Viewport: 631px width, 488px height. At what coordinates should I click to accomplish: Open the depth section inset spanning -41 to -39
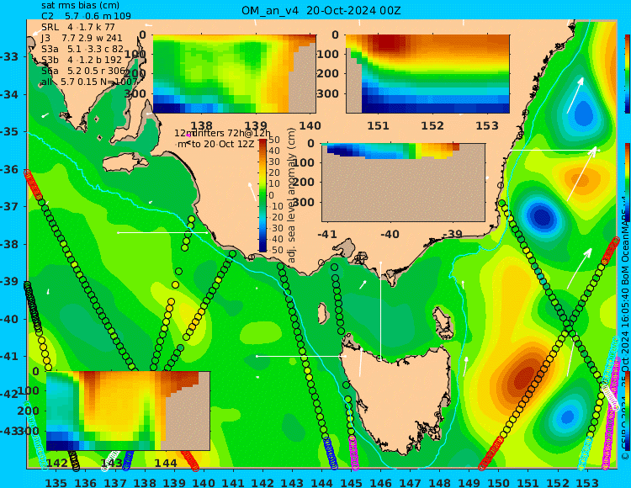coord(403,183)
